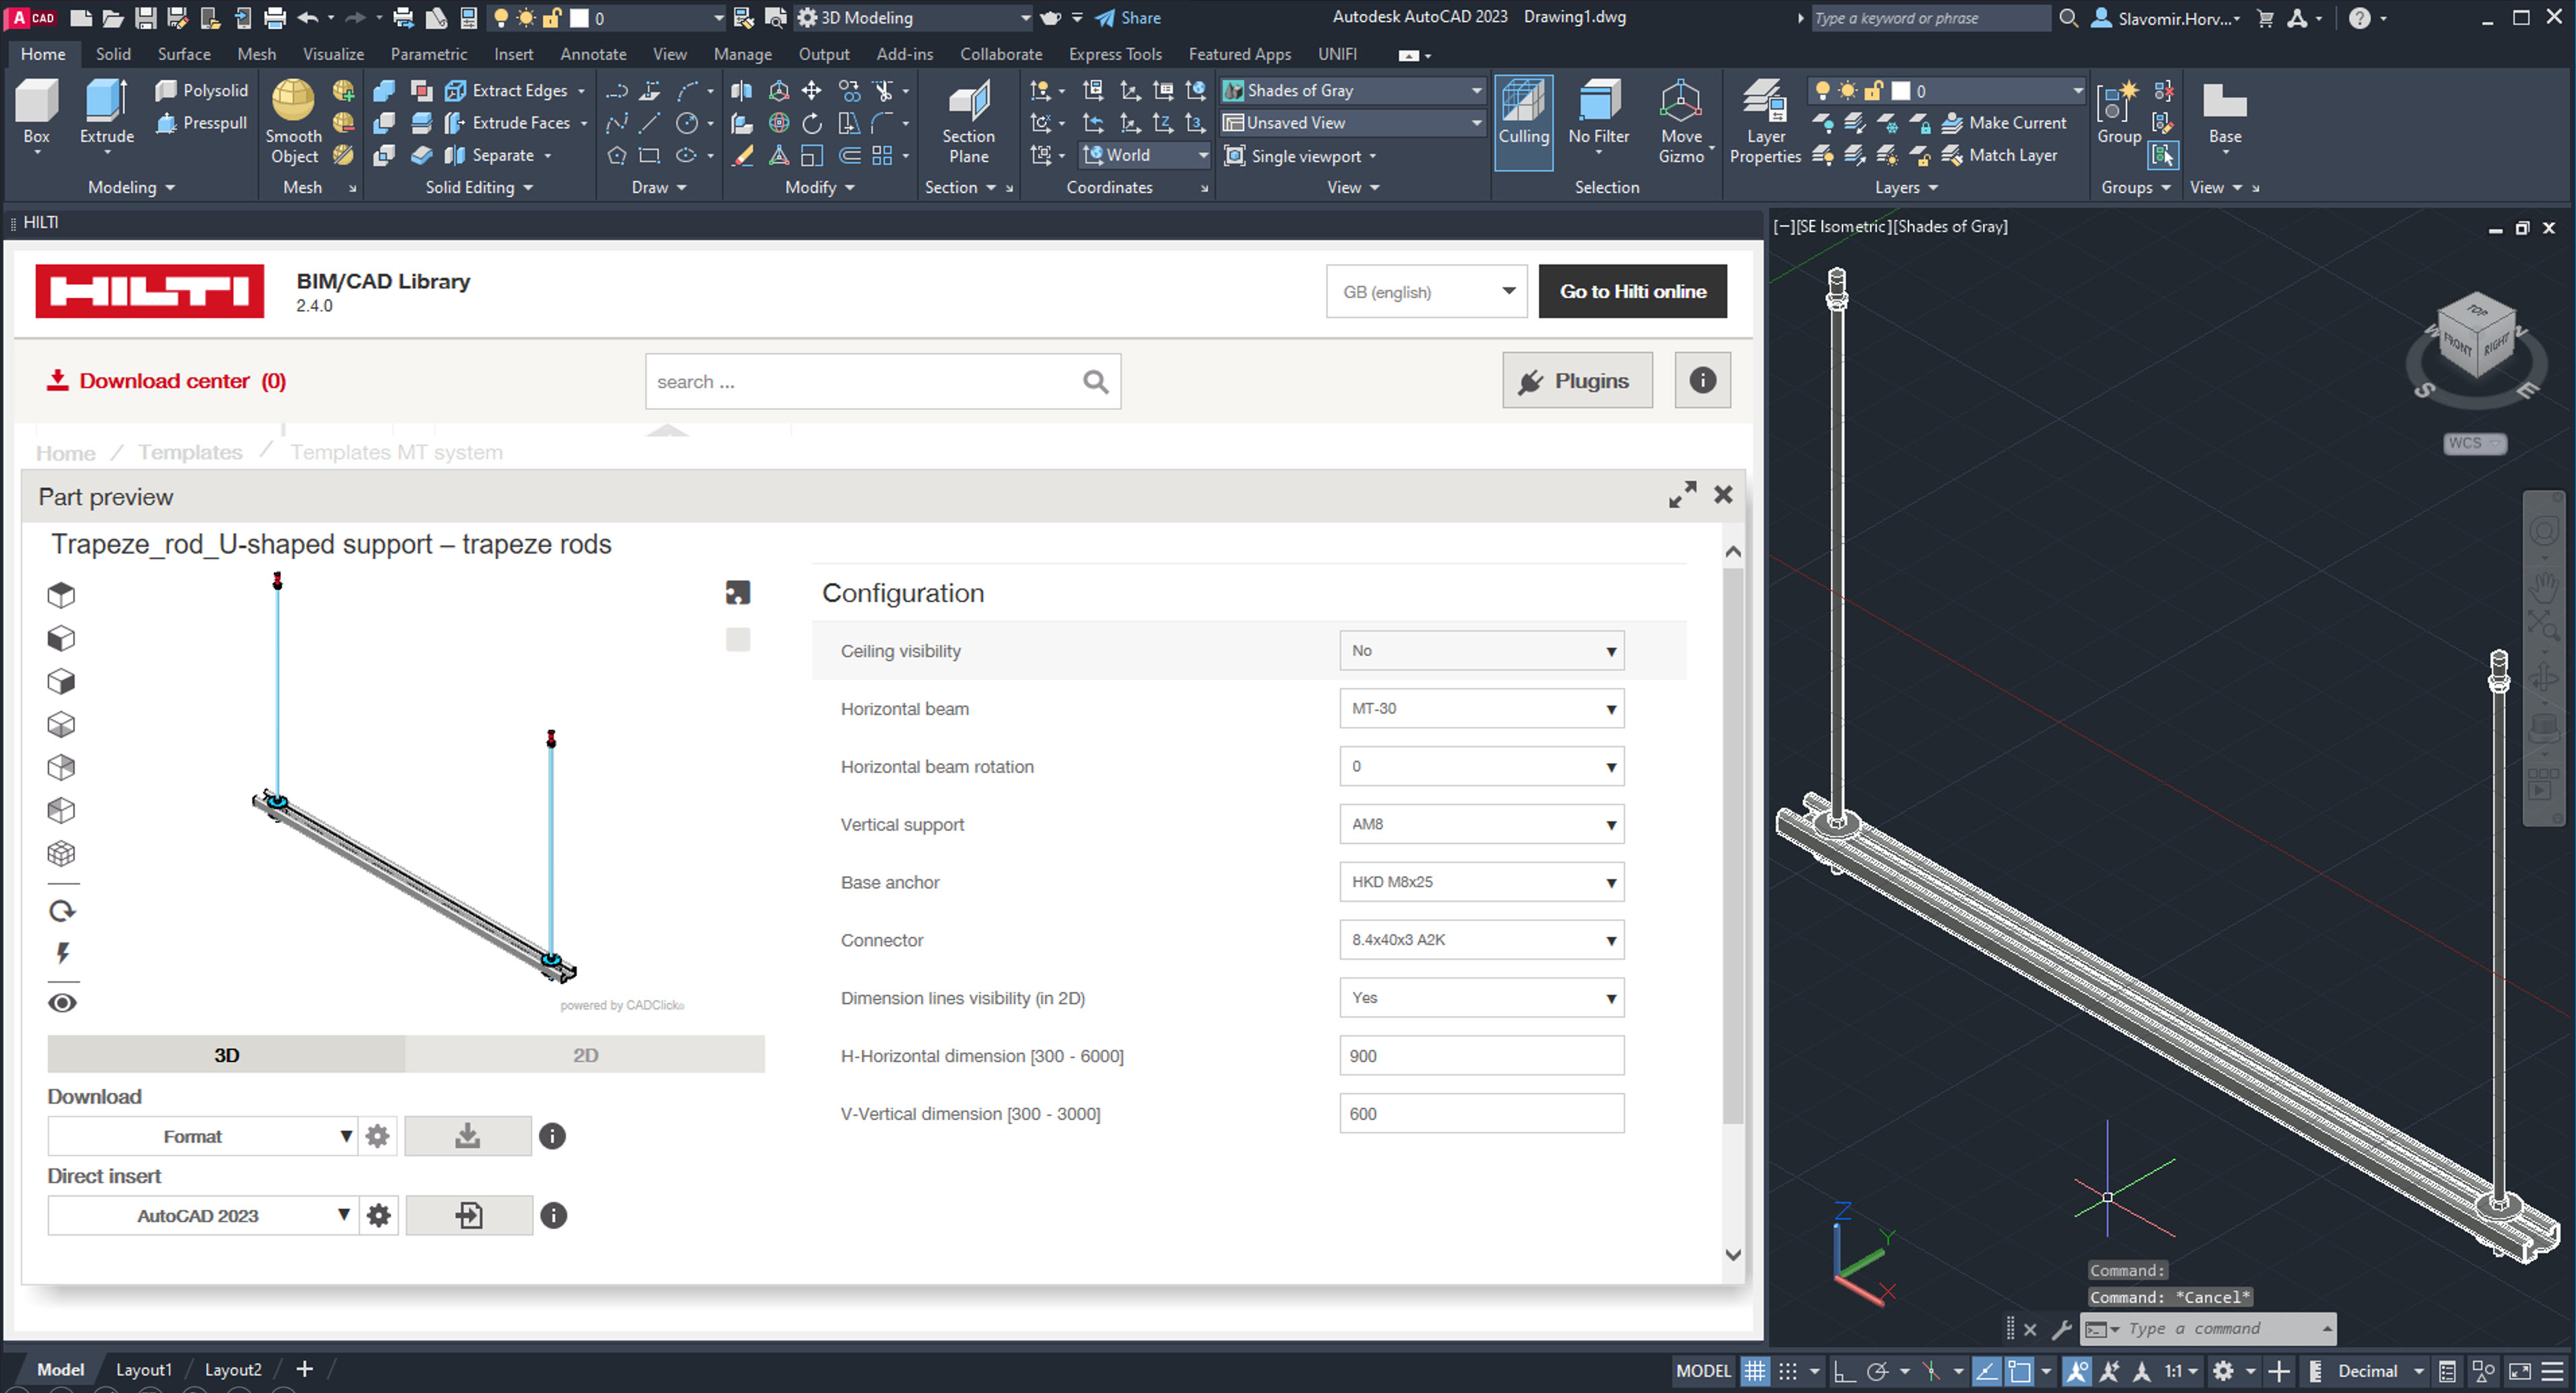Viewport: 2576px width, 1393px height.
Task: Expand part preview to fullscreen
Action: (x=1682, y=494)
